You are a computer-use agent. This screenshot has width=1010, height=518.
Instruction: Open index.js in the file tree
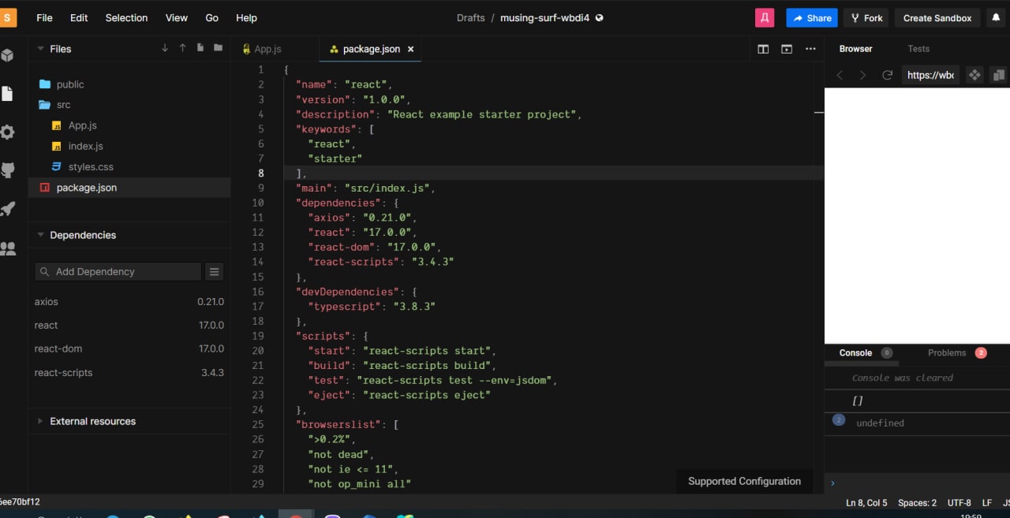pyautogui.click(x=85, y=146)
